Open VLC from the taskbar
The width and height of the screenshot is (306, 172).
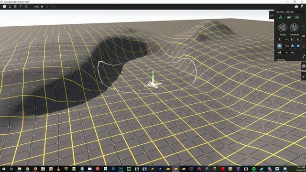[58, 169]
